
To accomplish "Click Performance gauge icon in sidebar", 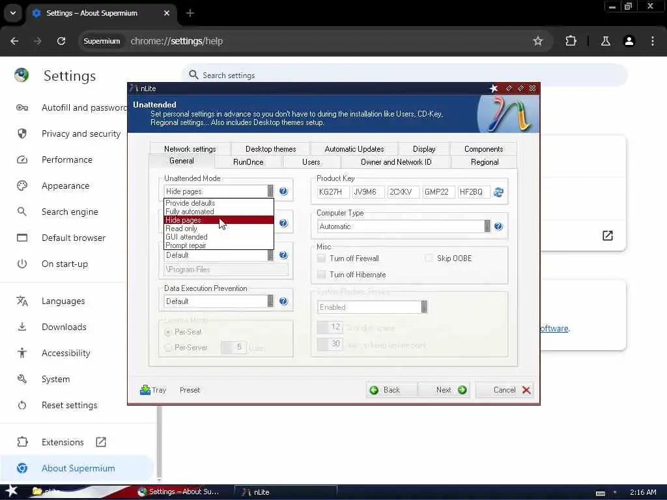I will (x=22, y=160).
